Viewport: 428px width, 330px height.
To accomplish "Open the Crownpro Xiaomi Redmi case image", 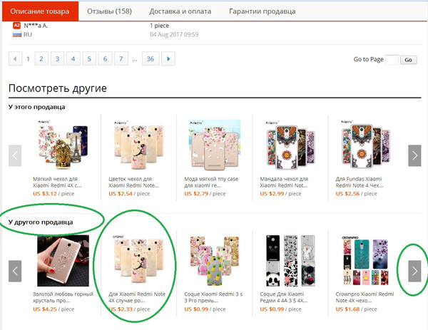I will click(x=366, y=260).
